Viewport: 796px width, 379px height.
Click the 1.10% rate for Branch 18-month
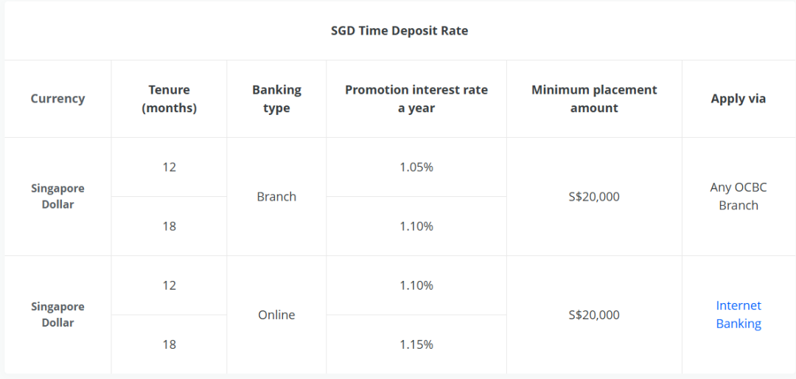[416, 226]
